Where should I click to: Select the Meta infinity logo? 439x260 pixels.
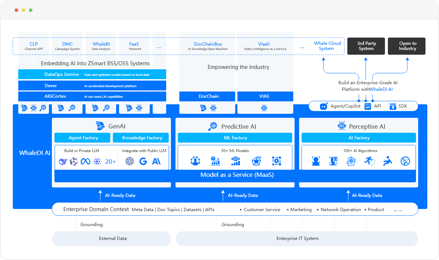coord(85,161)
